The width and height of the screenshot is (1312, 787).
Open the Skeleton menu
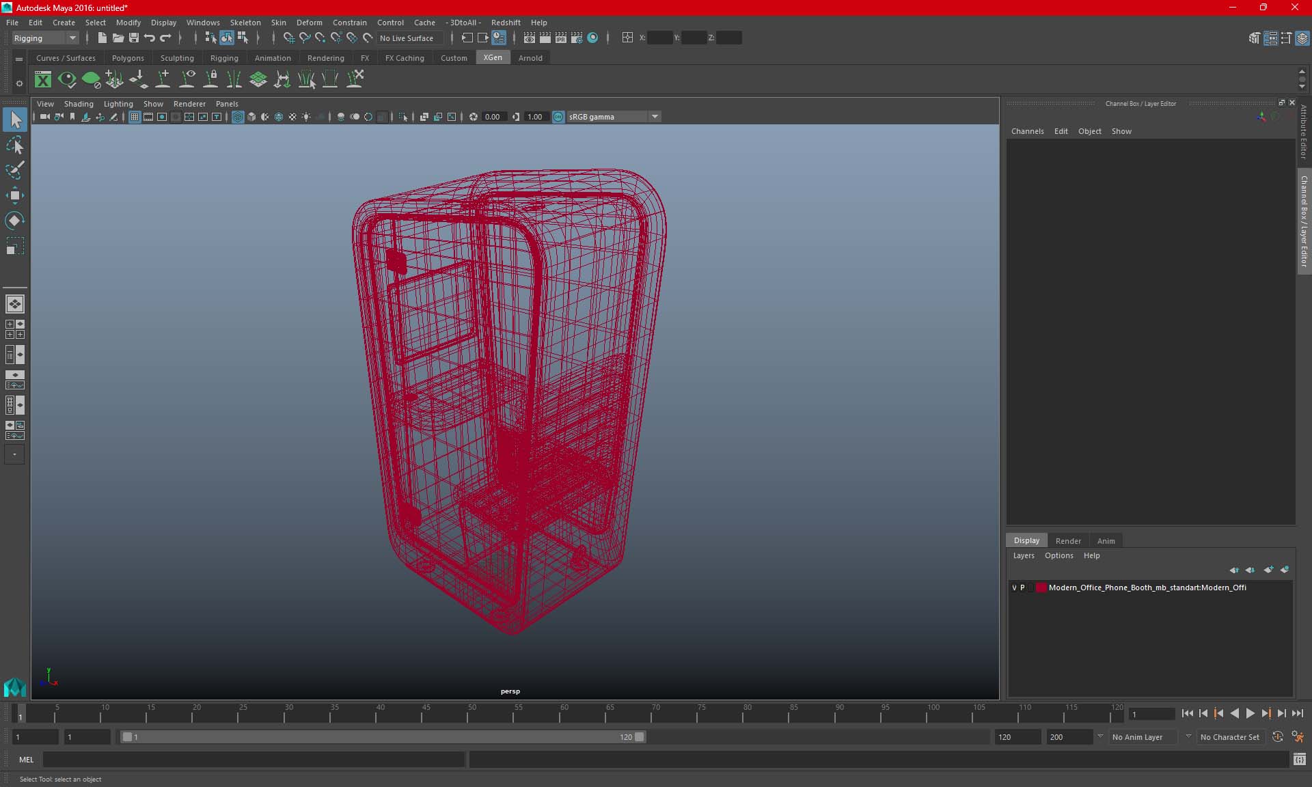(x=245, y=23)
